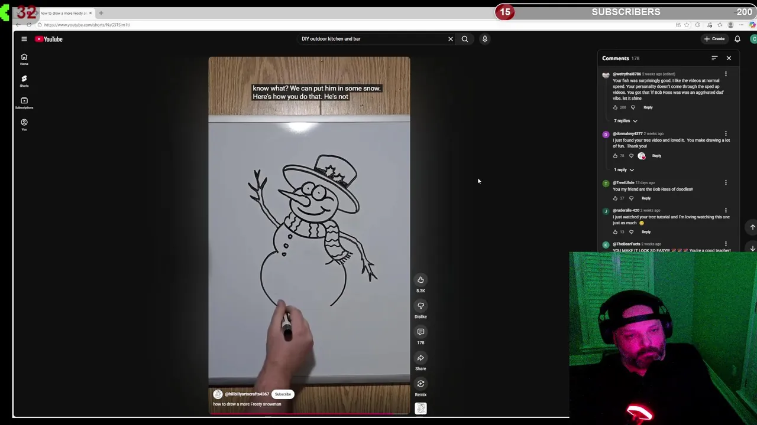Click the browser address bar URL
757x425 pixels.
(87, 25)
